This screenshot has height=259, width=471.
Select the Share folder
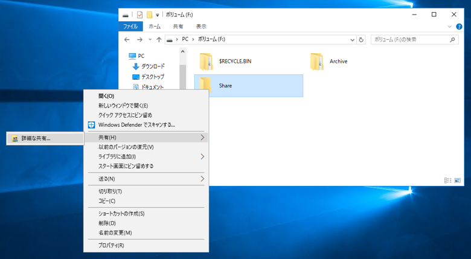click(249, 86)
